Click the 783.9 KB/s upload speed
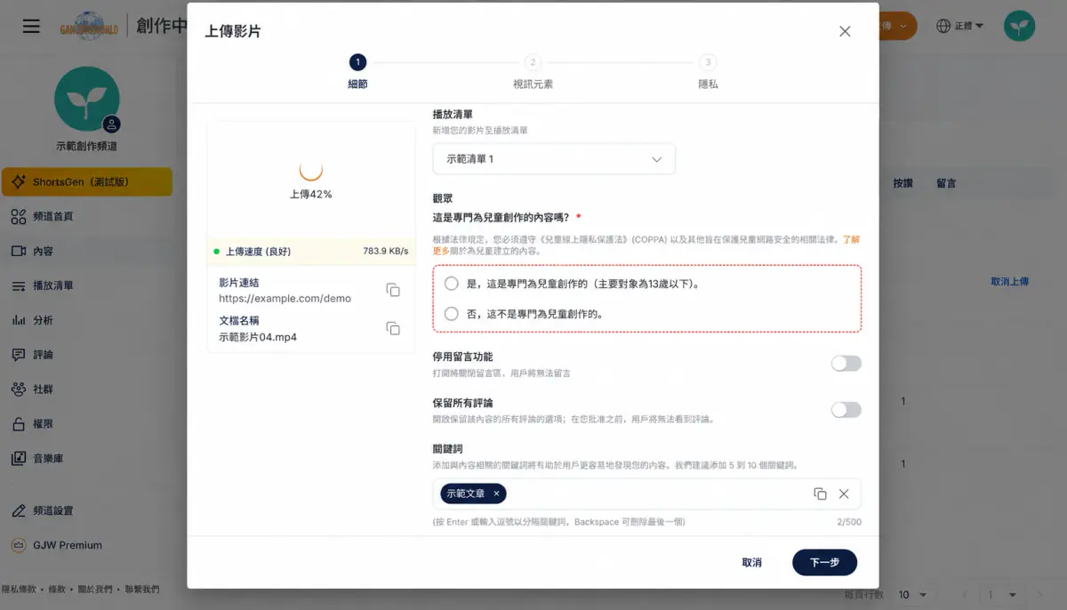1067x610 pixels. (x=386, y=252)
